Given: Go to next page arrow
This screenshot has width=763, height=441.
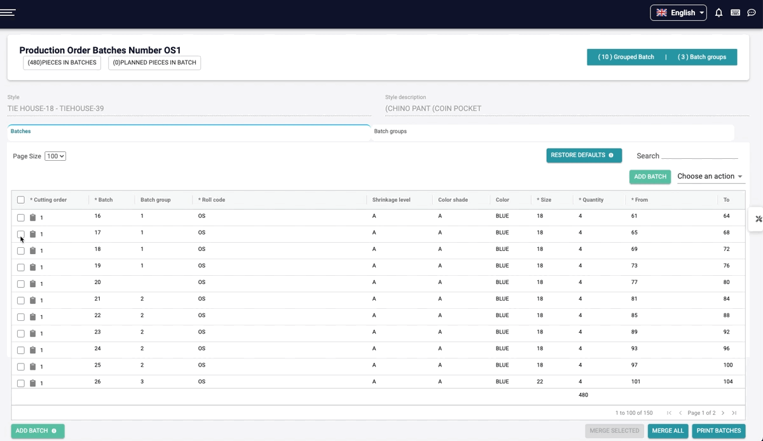Looking at the screenshot, I should coord(723,413).
